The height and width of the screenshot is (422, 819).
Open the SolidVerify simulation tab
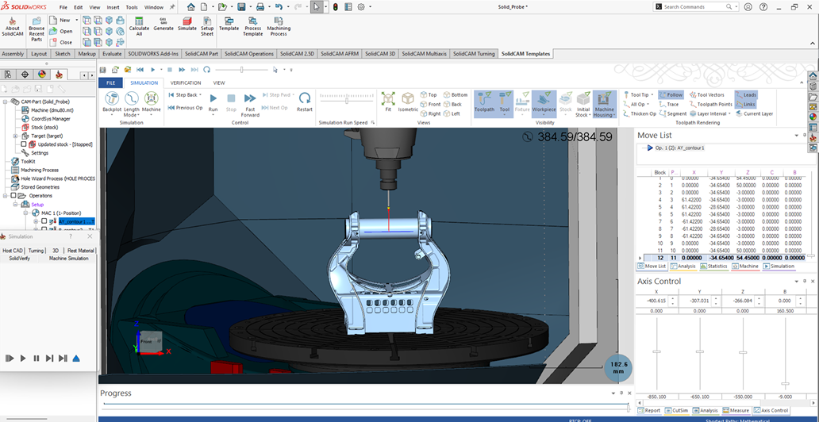[21, 258]
